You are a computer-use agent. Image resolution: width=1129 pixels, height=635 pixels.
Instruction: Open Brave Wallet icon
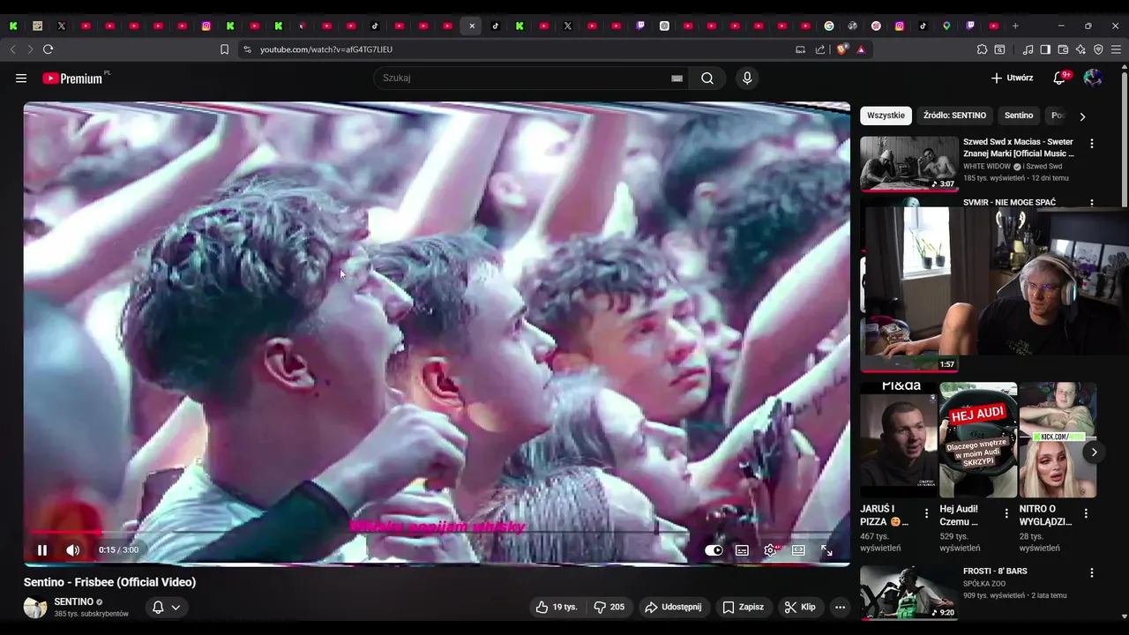click(x=1063, y=49)
